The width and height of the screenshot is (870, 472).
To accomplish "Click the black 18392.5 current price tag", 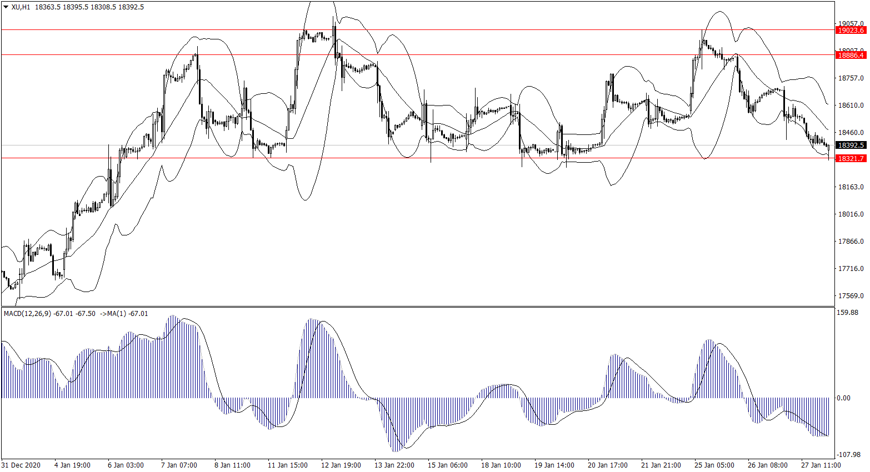I will point(851,145).
